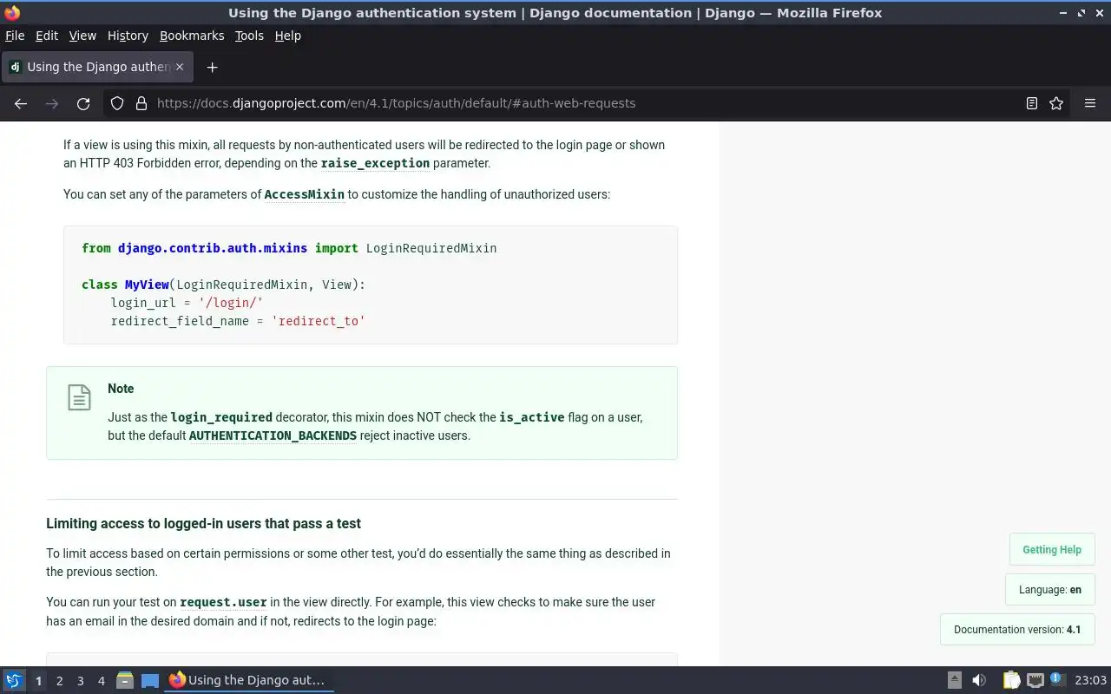Open the Tools menu
1111x694 pixels.
point(249,36)
